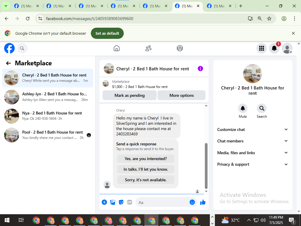
Task: Click the address bar URL
Action: coord(90,19)
